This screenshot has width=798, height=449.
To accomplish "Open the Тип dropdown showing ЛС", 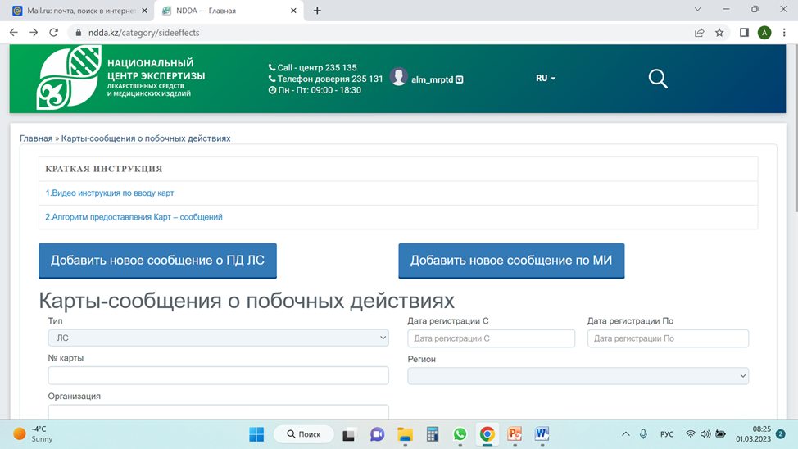I will 218,338.
